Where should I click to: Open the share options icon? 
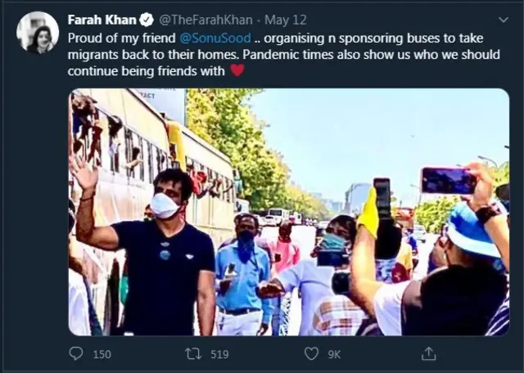pyautogui.click(x=428, y=354)
